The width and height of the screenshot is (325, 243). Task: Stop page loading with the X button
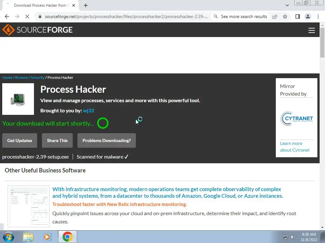(27, 16)
